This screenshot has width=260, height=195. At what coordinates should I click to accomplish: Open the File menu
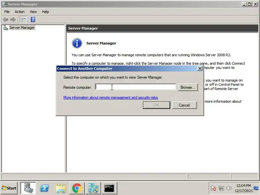pyautogui.click(x=7, y=12)
